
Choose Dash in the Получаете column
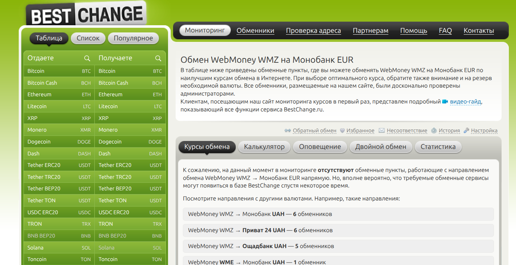(x=130, y=154)
